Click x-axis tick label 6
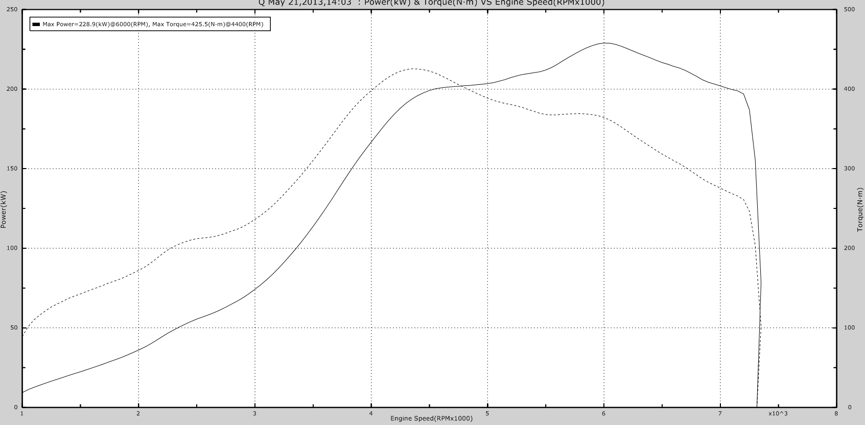Image resolution: width=865 pixels, height=425 pixels. pos(604,413)
